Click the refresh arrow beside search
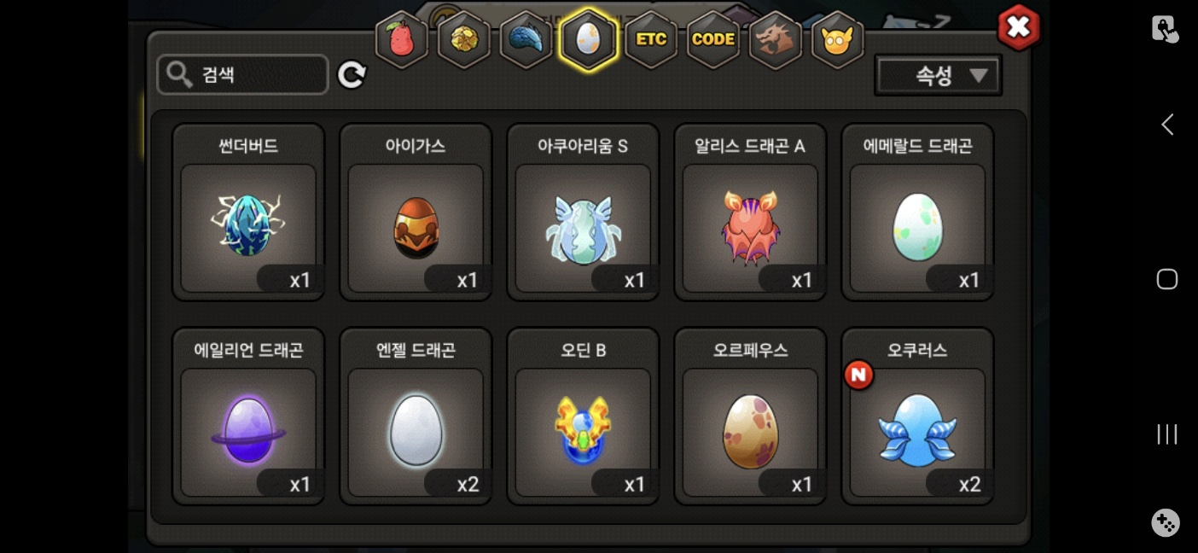The image size is (1198, 553). coord(352,75)
